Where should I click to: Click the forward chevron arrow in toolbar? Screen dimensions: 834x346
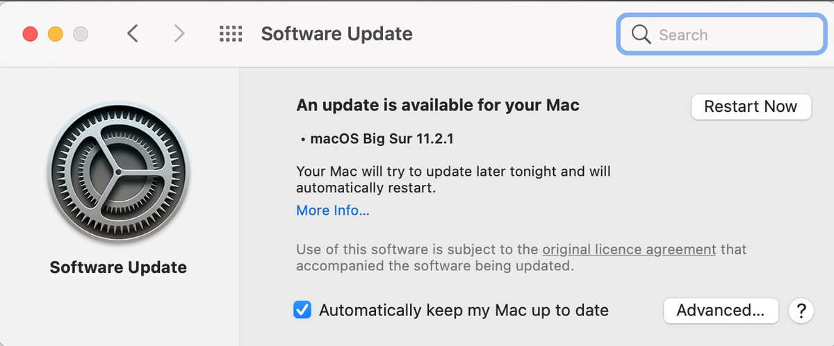coord(179,33)
